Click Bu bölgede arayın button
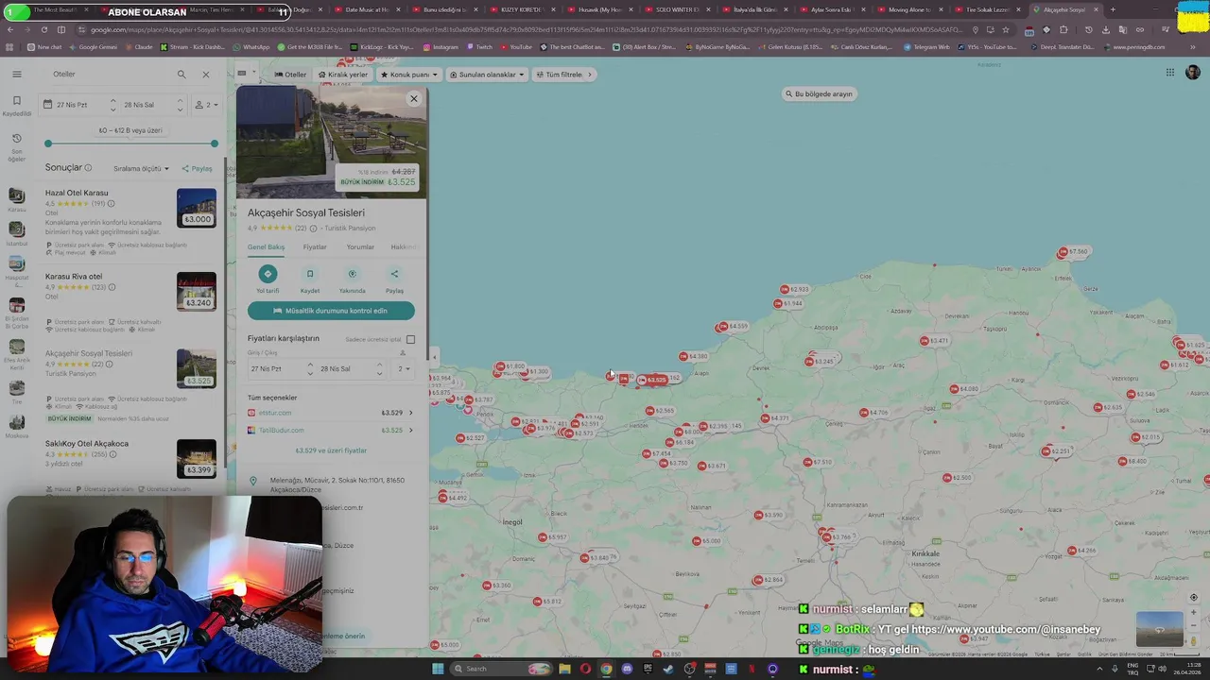 coord(819,93)
